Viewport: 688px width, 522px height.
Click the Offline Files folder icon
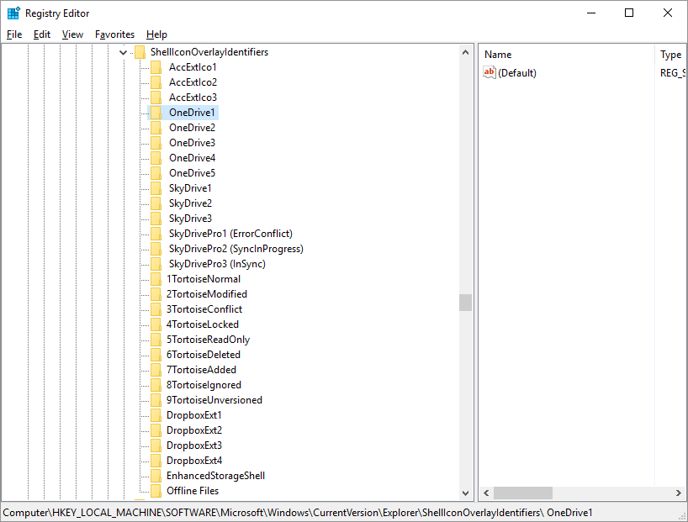tap(156, 491)
